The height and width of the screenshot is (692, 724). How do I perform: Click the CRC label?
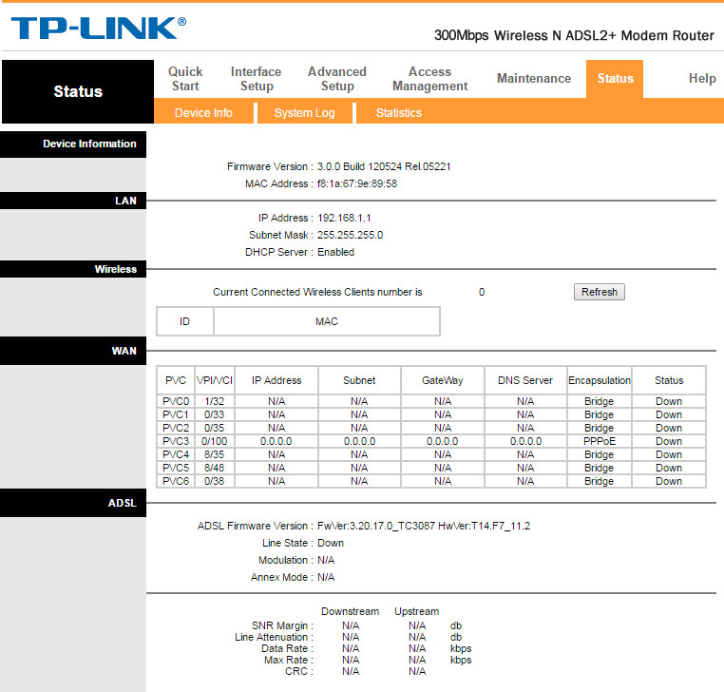pyautogui.click(x=298, y=671)
